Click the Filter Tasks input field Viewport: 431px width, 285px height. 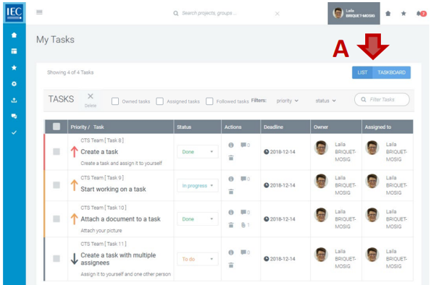pyautogui.click(x=382, y=99)
